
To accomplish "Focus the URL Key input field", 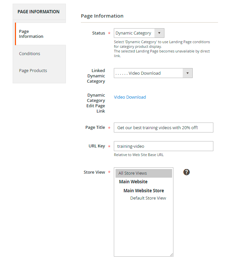I will pos(163,146).
